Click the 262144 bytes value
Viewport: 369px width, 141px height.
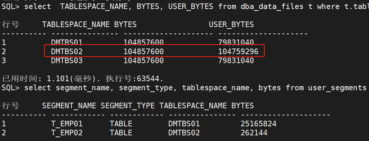254,133
